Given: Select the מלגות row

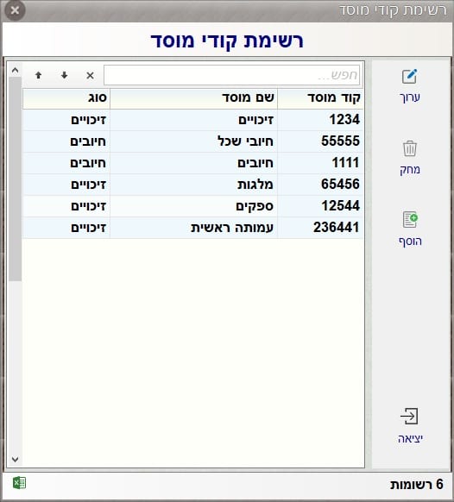Looking at the screenshot, I should coord(192,185).
